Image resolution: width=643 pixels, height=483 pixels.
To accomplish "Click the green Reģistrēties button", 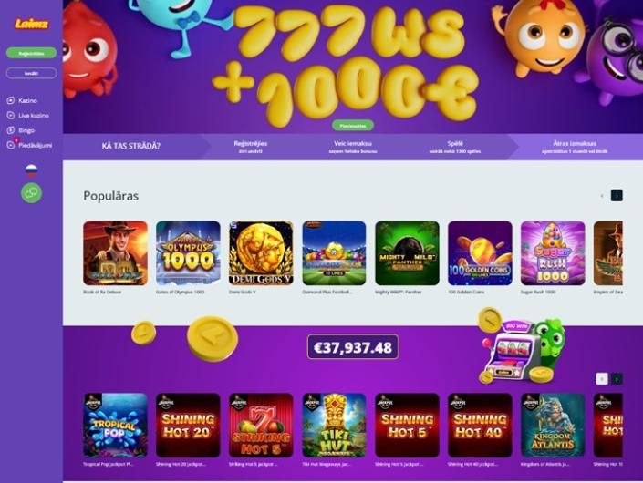I will pyautogui.click(x=32, y=53).
